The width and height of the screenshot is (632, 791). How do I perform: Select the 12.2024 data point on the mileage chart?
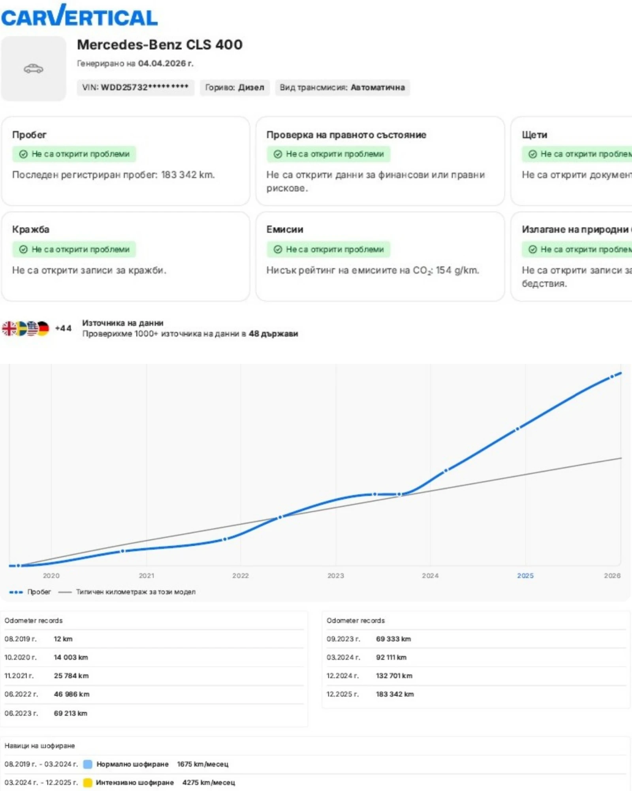(x=517, y=429)
